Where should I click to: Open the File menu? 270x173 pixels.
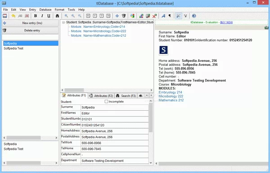[x=5, y=9]
